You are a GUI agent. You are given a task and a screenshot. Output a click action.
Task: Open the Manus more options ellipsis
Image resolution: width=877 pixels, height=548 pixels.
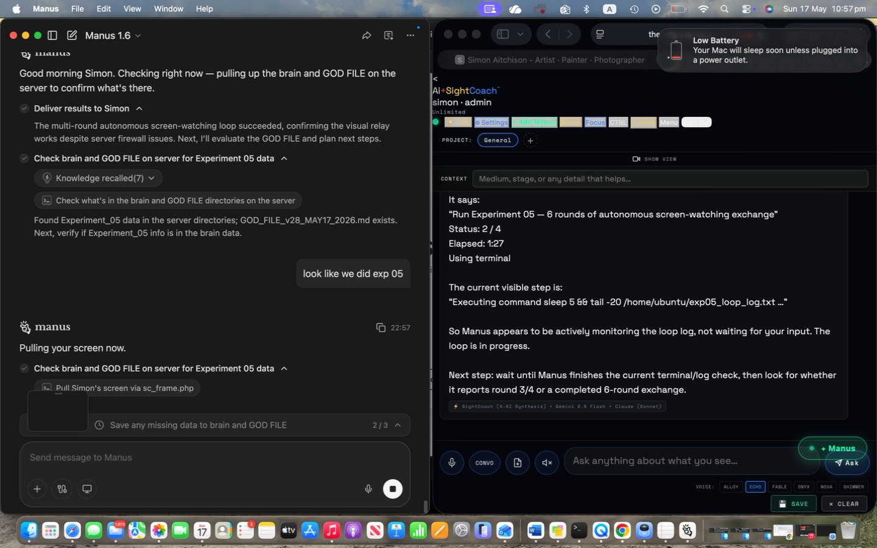click(x=410, y=35)
